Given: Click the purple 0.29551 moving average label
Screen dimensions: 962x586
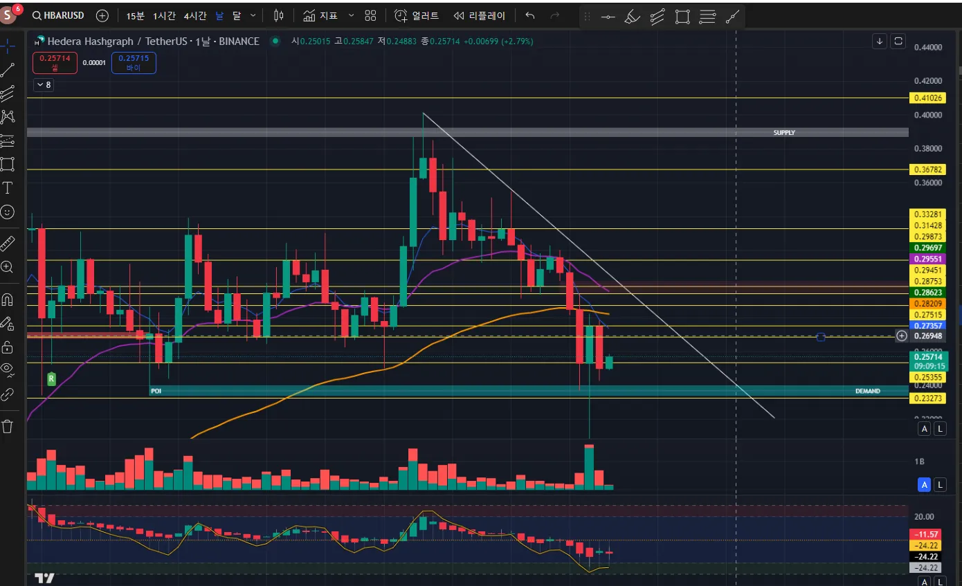Looking at the screenshot, I should (x=927, y=258).
